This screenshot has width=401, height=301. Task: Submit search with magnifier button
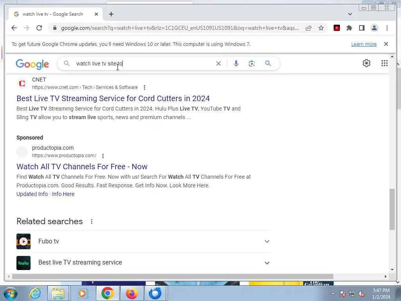coord(268,63)
